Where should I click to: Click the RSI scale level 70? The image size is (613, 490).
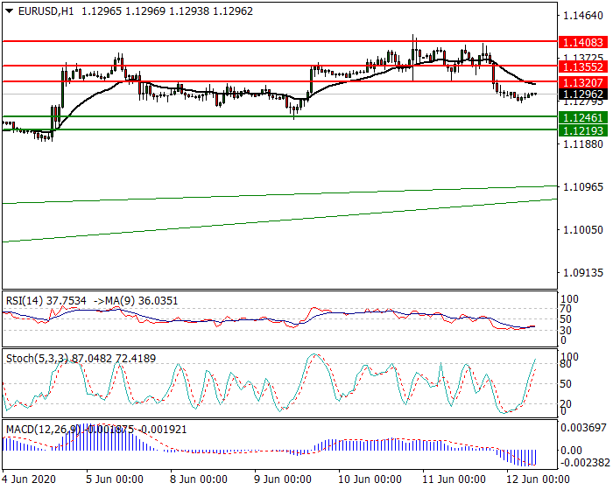(x=566, y=309)
